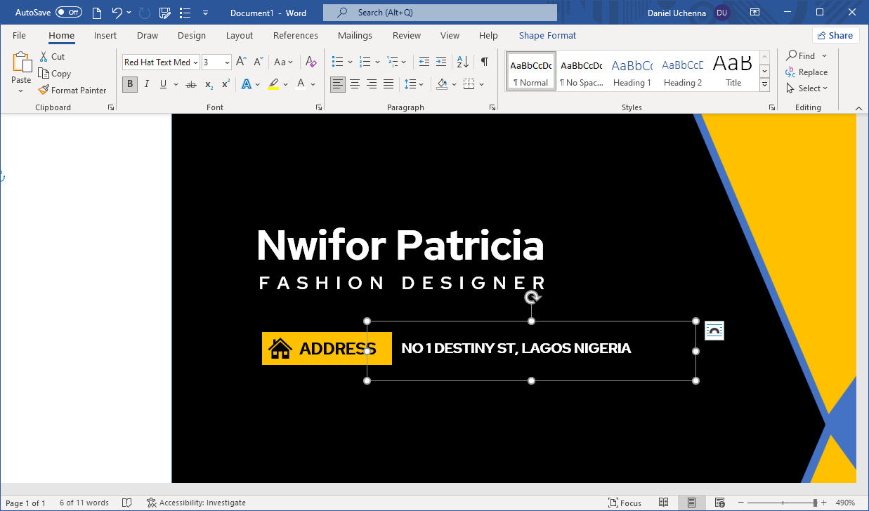This screenshot has width=869, height=511.
Task: Click the Undo icon in title bar
Action: (x=117, y=13)
